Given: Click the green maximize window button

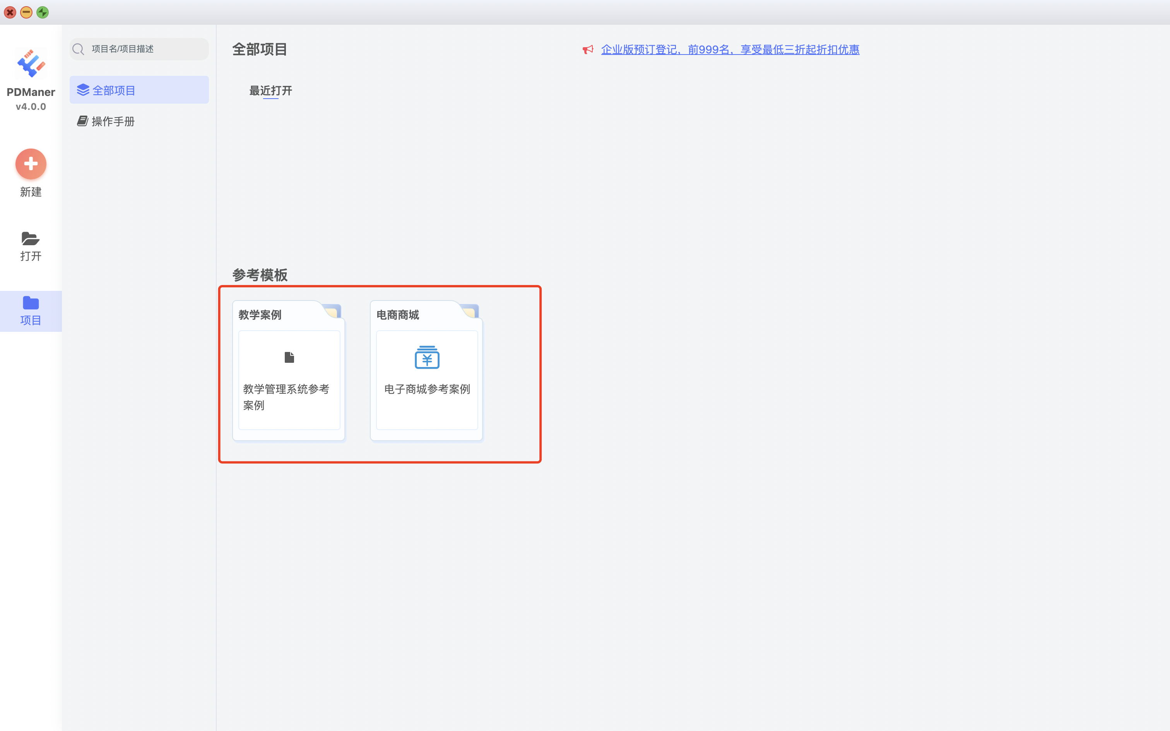Looking at the screenshot, I should [x=43, y=12].
